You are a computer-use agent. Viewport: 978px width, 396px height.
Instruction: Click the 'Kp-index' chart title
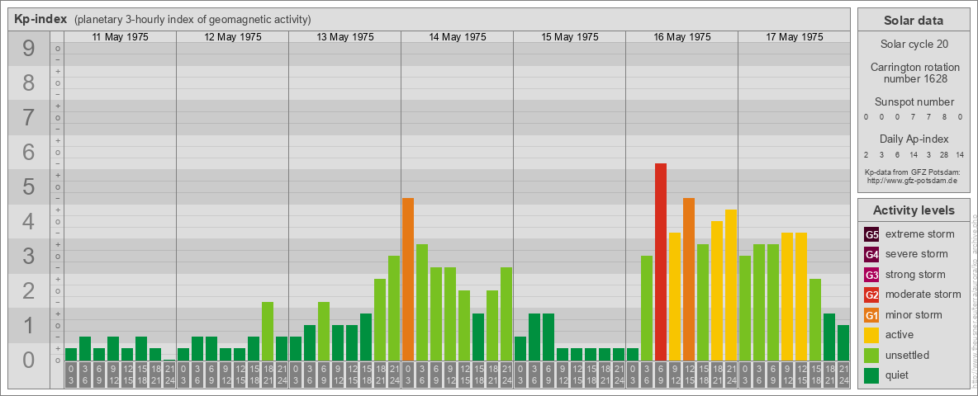pos(40,19)
